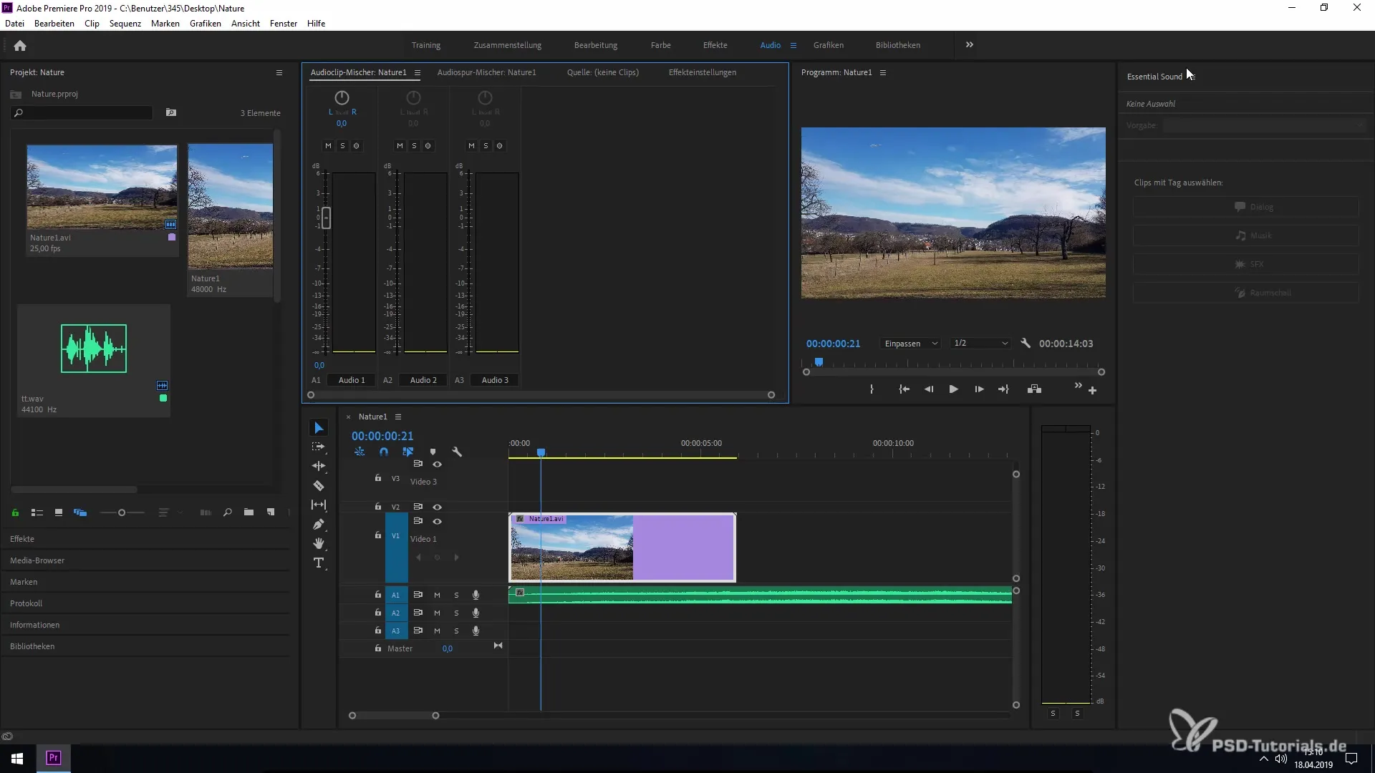This screenshot has width=1375, height=773.
Task: Click the Audio 1 fader handle
Action: click(326, 218)
